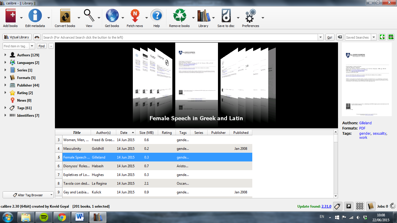The height and width of the screenshot is (223, 397).
Task: Expand the Alter Tag Browser dropdown
Action: (x=28, y=195)
